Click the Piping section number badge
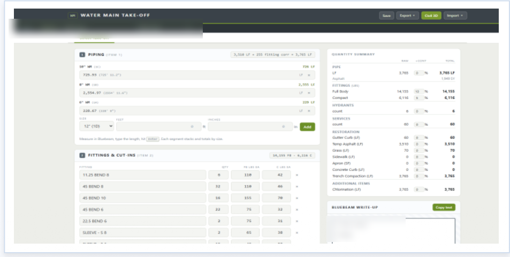510x257 pixels. click(82, 55)
